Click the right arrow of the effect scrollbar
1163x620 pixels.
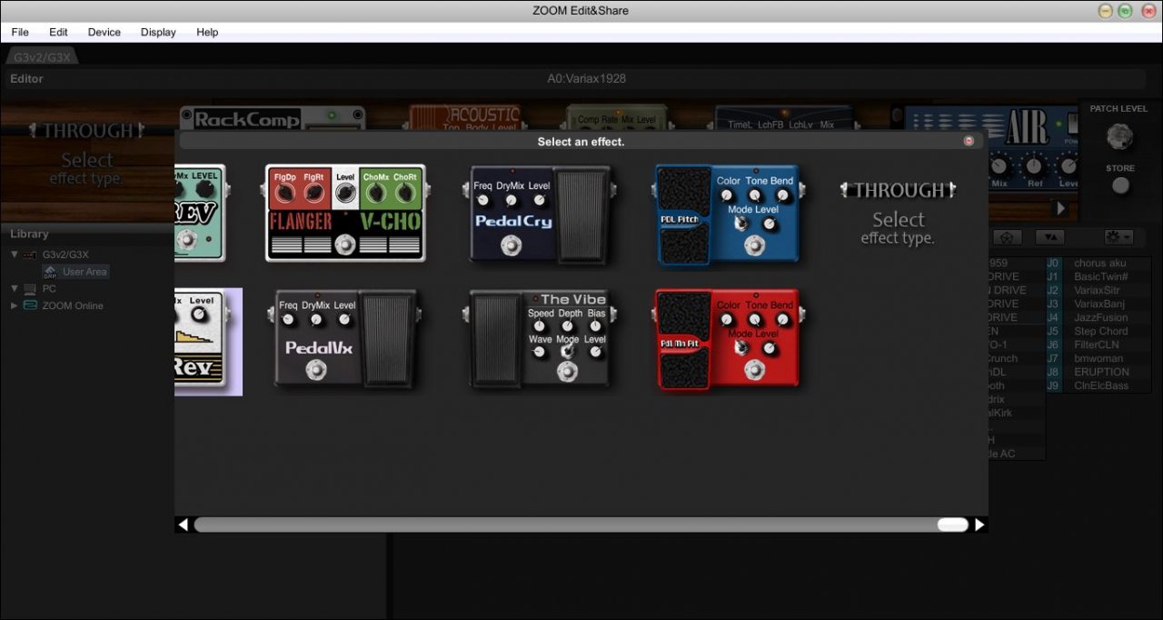point(979,525)
